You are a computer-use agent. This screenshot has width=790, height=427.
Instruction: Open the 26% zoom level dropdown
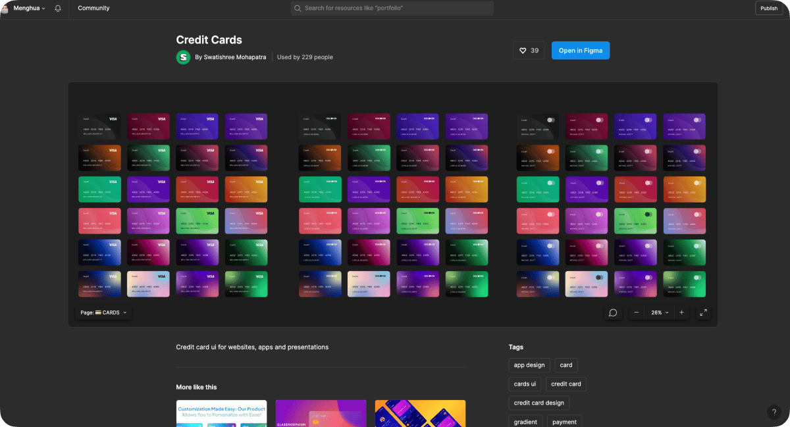point(659,313)
